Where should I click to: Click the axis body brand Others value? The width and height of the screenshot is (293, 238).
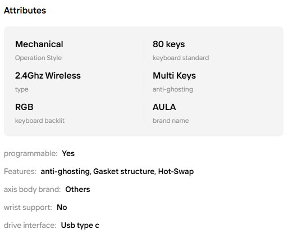point(77,189)
